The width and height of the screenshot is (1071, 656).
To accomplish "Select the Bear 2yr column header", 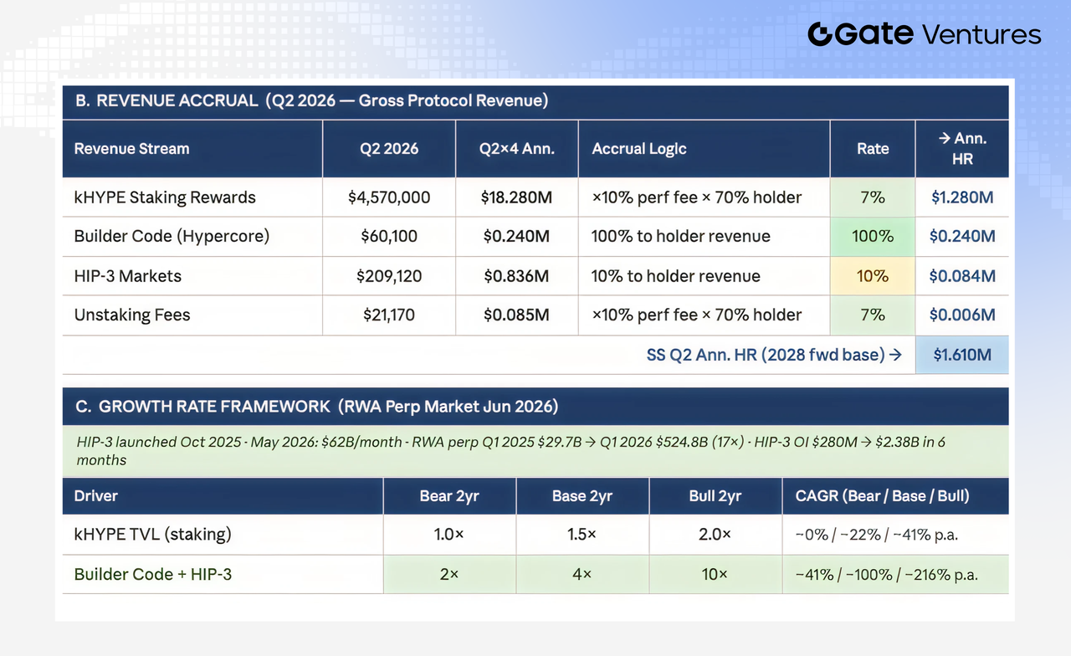I will tap(449, 496).
